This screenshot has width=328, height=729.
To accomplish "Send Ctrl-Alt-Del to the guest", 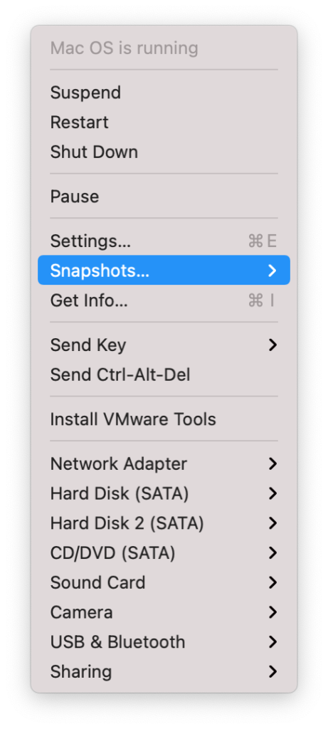I will pyautogui.click(x=164, y=374).
